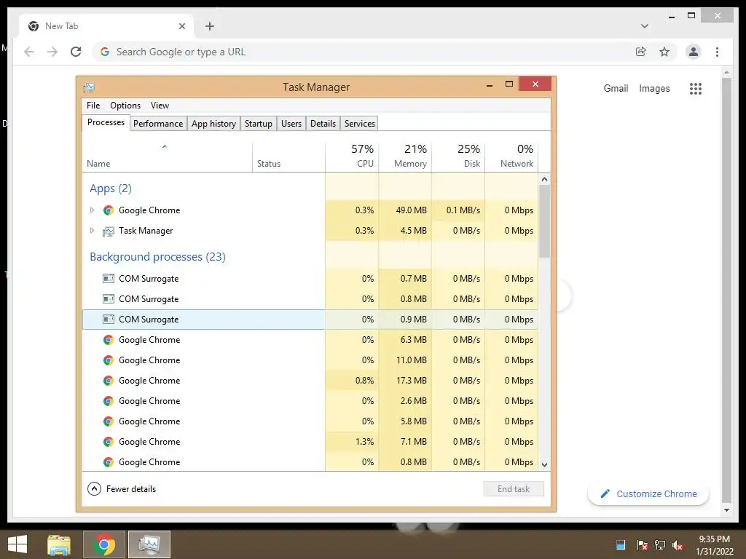Sort by Memory column header
Viewport: 746px width, 559px height.
point(405,156)
